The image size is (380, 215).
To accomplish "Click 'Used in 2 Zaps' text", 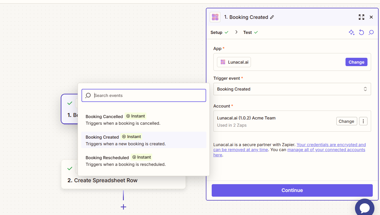I will pyautogui.click(x=232, y=125).
